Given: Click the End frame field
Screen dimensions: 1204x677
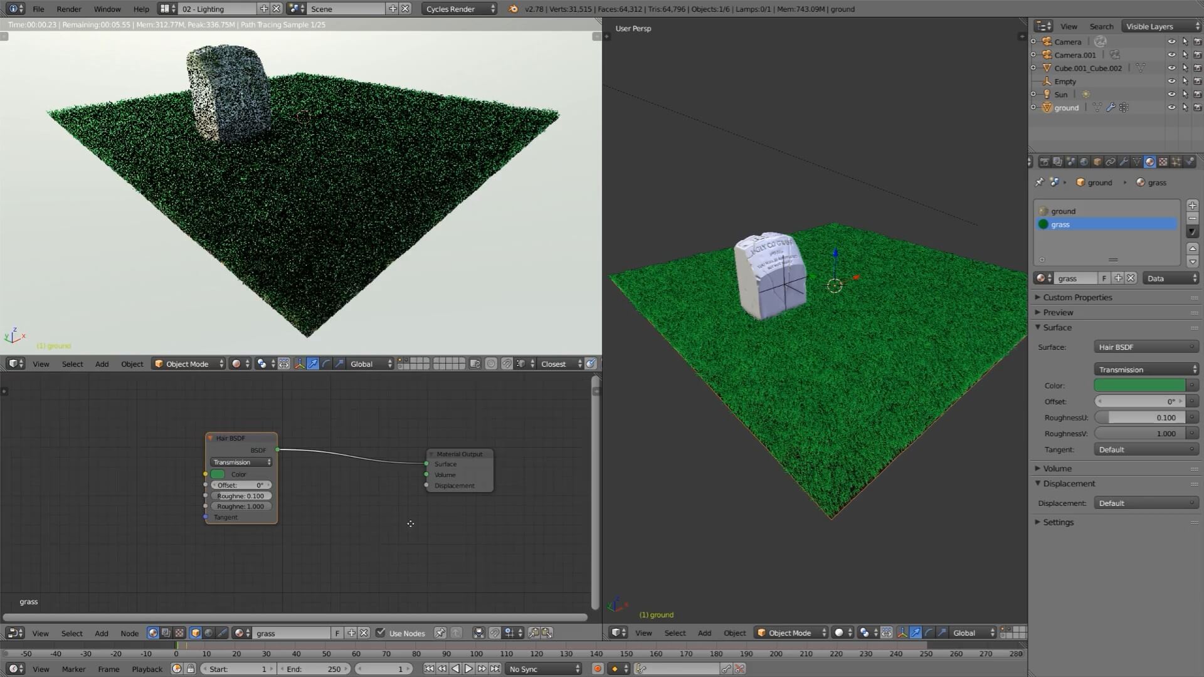Looking at the screenshot, I should click(314, 669).
